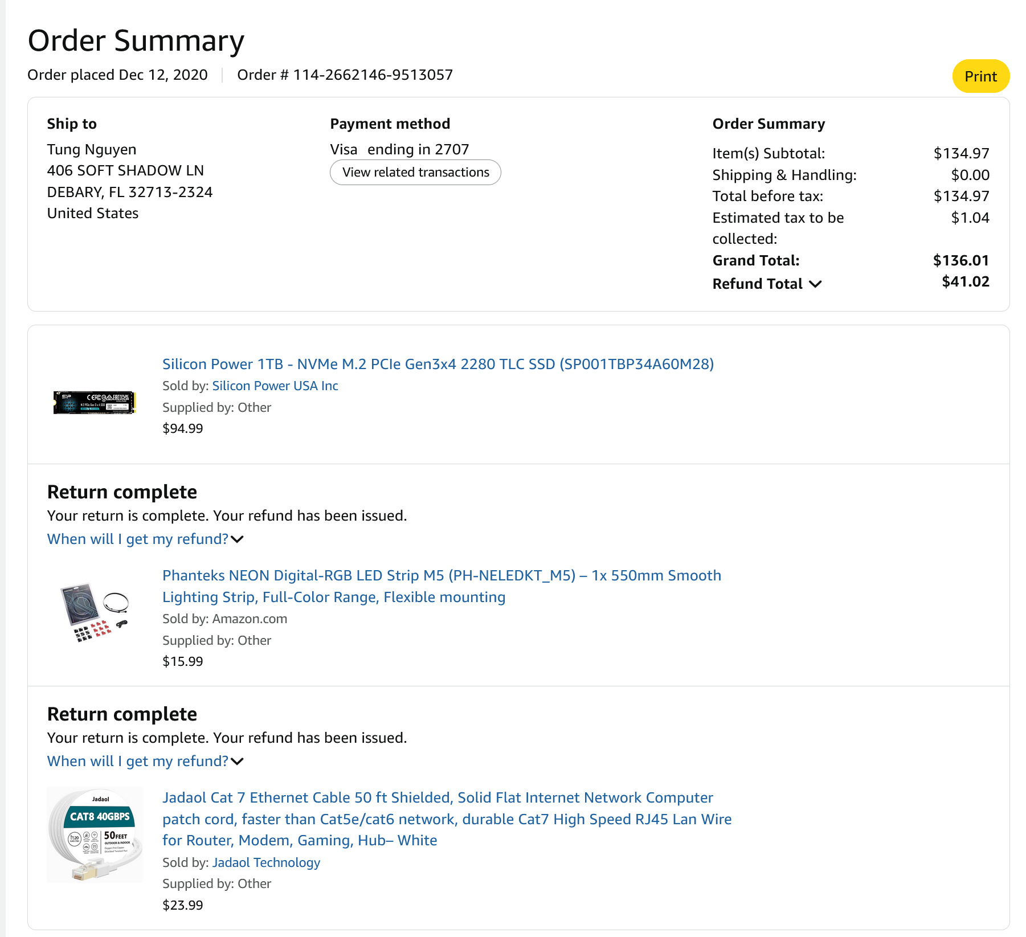Click the Order Summary page heading

pyautogui.click(x=136, y=40)
